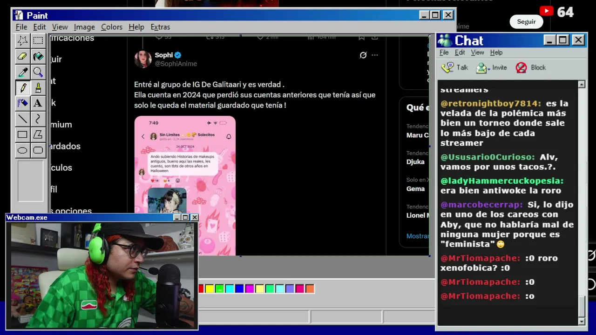Open the Chat window's Help menu
The width and height of the screenshot is (596, 335).
496,53
